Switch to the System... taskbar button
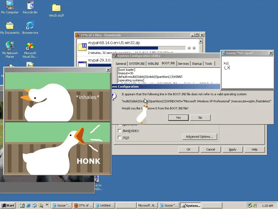The height and width of the screenshot is (209, 278). (x=191, y=205)
